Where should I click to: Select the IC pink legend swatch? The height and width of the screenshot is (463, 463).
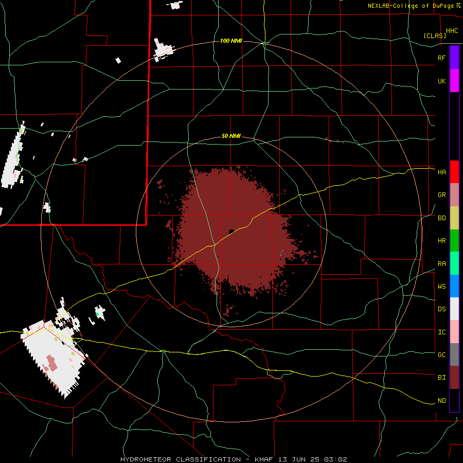[x=454, y=332]
